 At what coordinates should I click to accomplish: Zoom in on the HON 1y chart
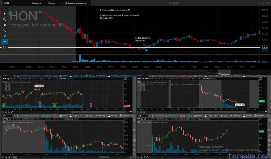pyautogui.click(x=6, y=112)
